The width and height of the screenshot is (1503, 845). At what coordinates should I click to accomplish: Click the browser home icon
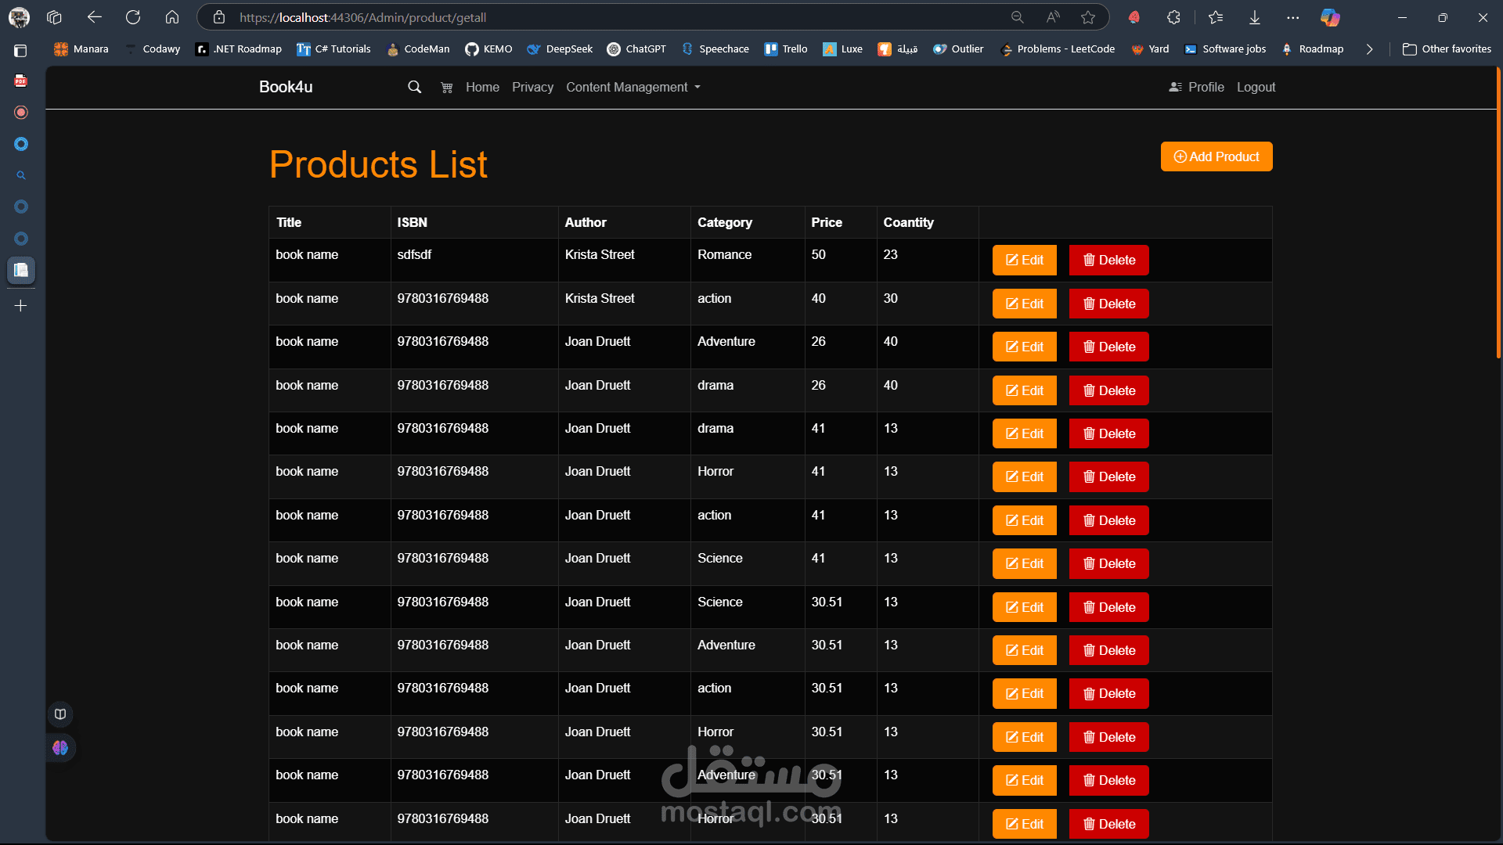[x=172, y=17]
